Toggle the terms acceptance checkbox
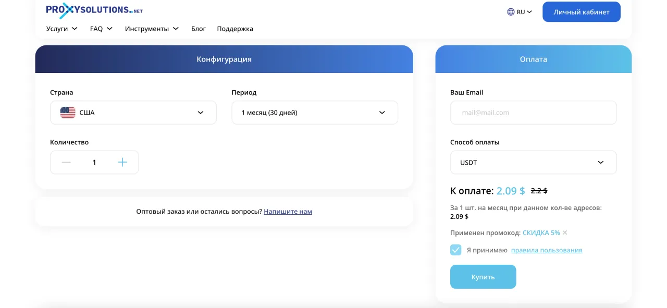This screenshot has height=308, width=667. coord(456,250)
